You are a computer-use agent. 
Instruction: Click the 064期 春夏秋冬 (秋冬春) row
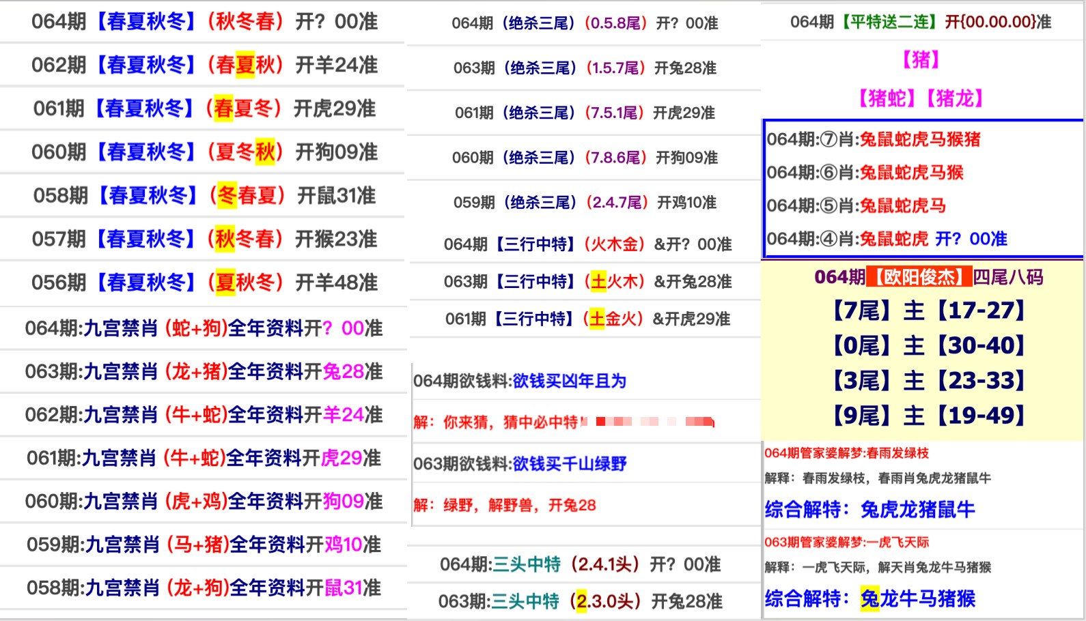(x=204, y=22)
